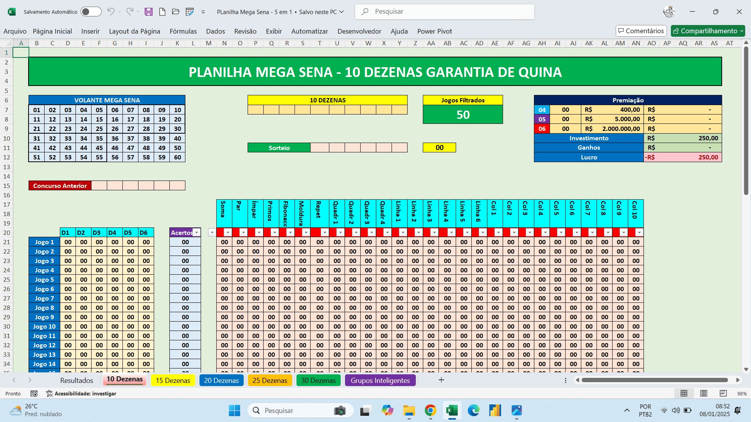Click Acessibilidade: investigar in status bar
The height and width of the screenshot is (422, 751).
tap(81, 393)
